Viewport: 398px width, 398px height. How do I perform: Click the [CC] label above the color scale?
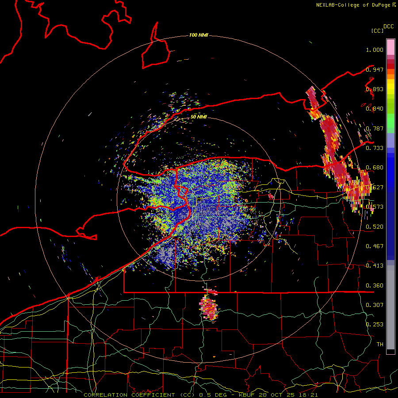pyautogui.click(x=377, y=31)
